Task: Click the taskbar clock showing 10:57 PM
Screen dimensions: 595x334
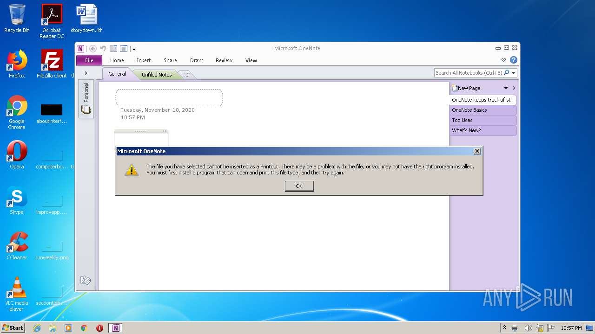Action: pos(571,328)
